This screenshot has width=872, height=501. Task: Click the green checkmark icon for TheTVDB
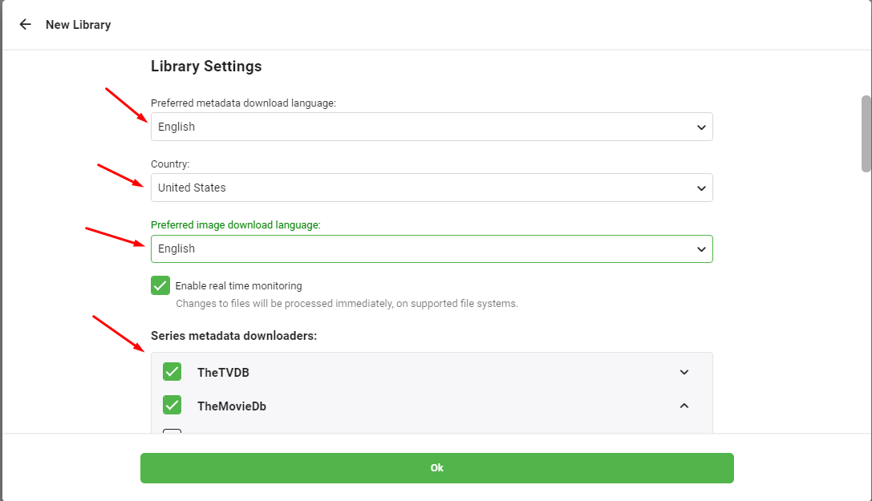(172, 371)
